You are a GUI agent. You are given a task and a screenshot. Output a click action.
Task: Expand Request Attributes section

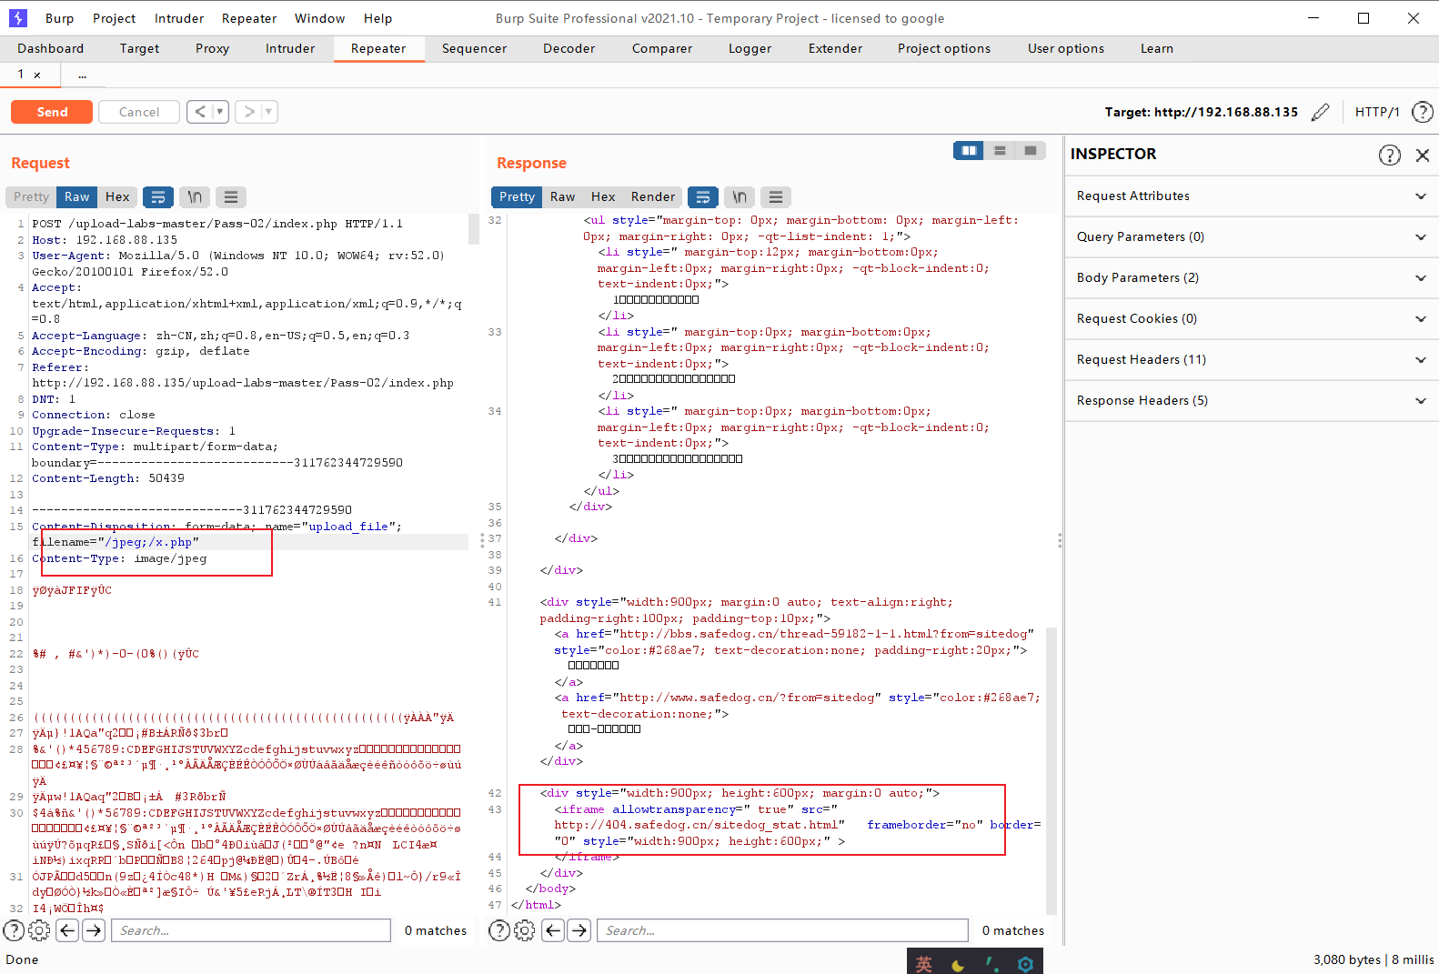[1252, 196]
